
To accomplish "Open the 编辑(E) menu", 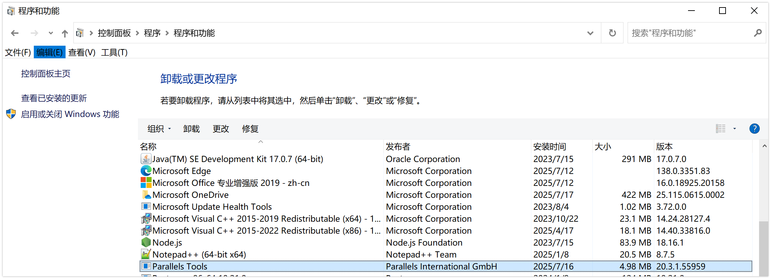I will (50, 52).
